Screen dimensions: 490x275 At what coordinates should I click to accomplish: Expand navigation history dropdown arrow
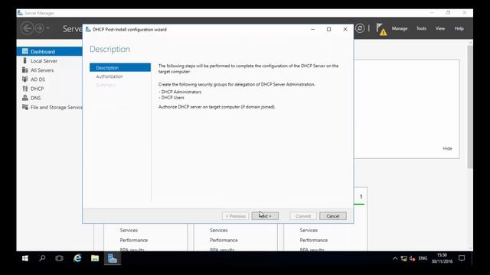pyautogui.click(x=47, y=28)
